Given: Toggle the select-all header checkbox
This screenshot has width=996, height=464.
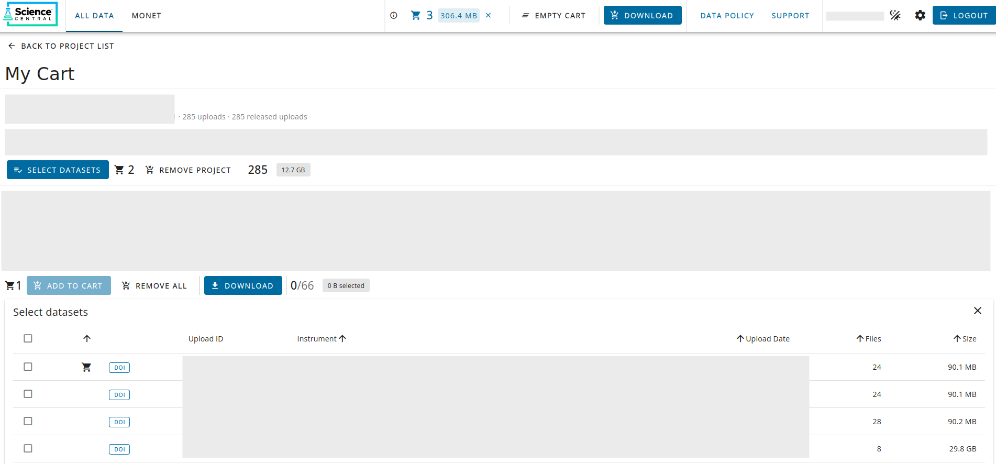Looking at the screenshot, I should tap(28, 338).
